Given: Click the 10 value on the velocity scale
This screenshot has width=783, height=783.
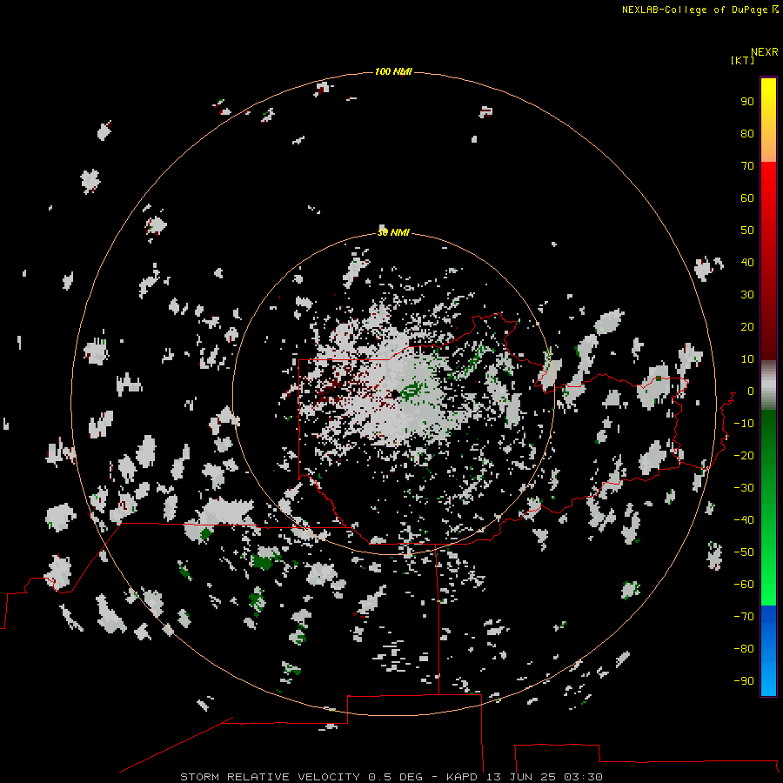Looking at the screenshot, I should coord(747,359).
